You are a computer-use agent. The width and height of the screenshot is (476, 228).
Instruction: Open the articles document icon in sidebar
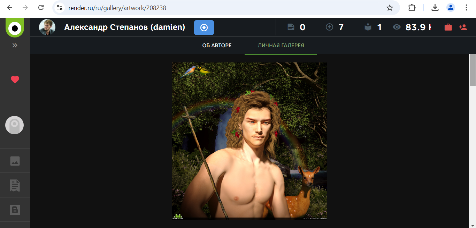pos(15,185)
